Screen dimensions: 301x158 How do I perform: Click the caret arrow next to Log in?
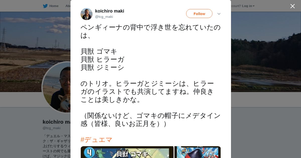click(254, 6)
